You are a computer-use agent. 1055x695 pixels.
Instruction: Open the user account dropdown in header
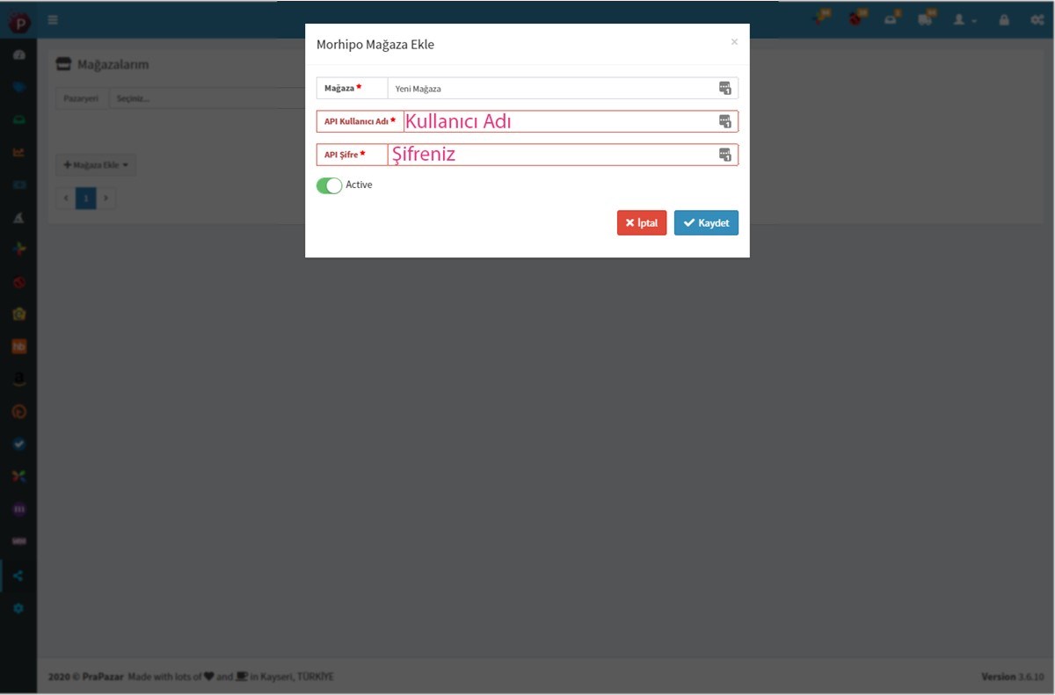964,19
